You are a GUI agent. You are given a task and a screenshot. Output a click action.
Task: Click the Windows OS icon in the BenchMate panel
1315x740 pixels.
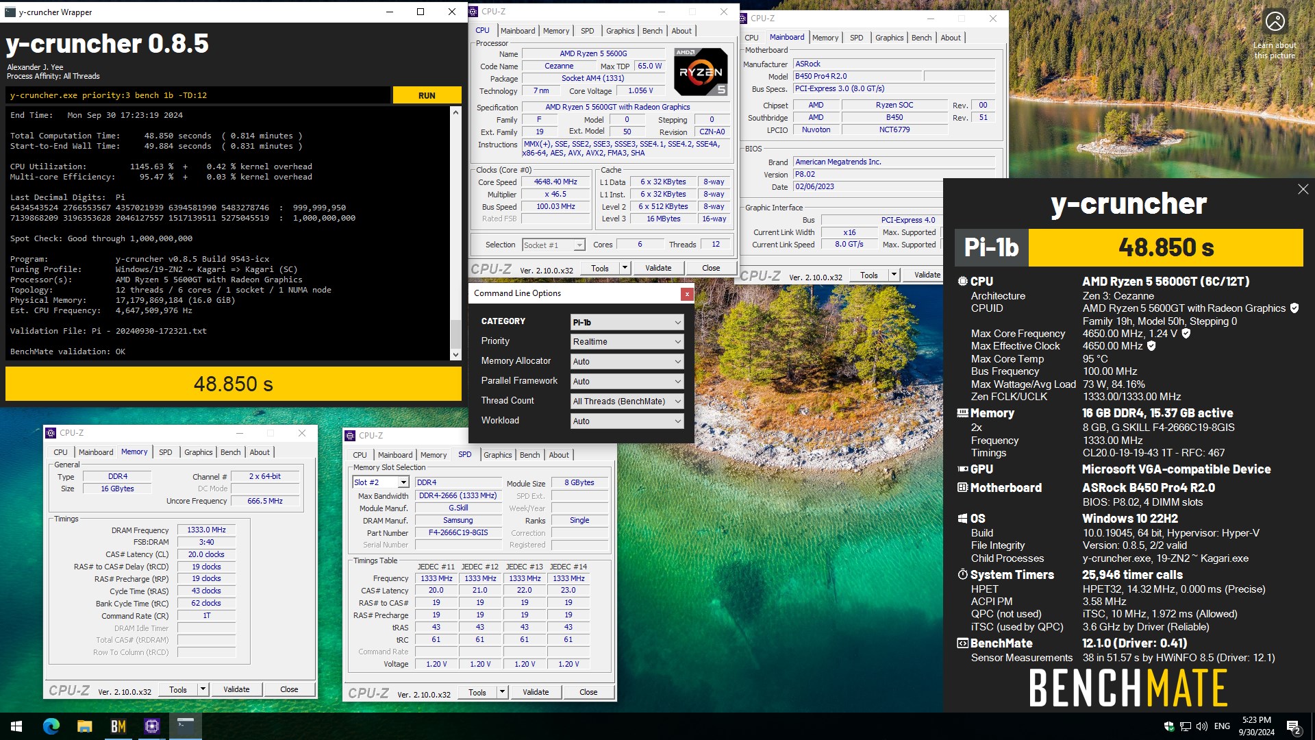coord(962,519)
